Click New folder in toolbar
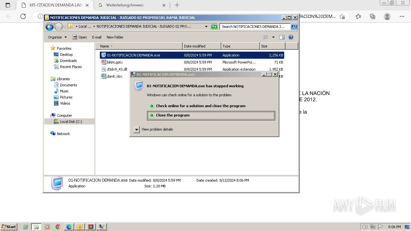 (x=115, y=37)
